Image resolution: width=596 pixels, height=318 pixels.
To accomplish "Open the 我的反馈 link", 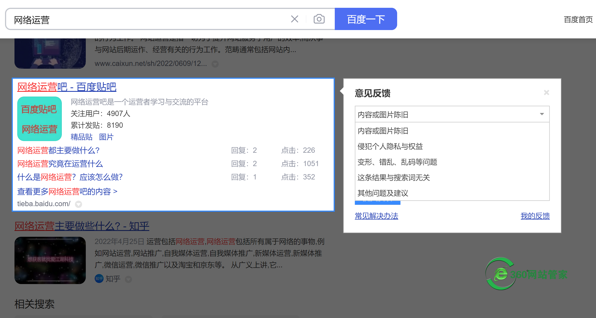I will 535,216.
